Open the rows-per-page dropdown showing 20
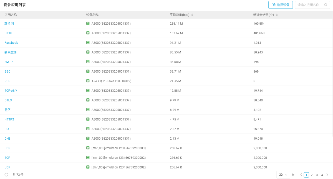 pos(283,175)
